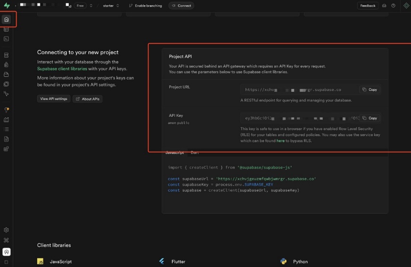Open the Database section in sidebar

[6, 55]
